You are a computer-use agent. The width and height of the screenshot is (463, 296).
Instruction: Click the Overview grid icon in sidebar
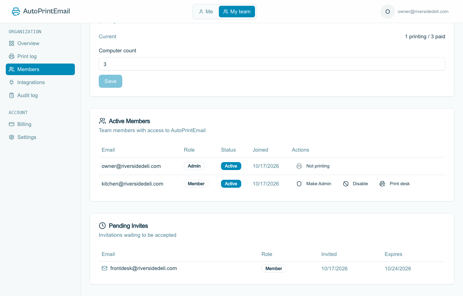[x=12, y=43]
